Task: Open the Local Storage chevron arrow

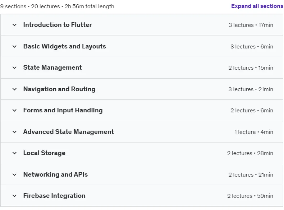Action: tap(14, 153)
